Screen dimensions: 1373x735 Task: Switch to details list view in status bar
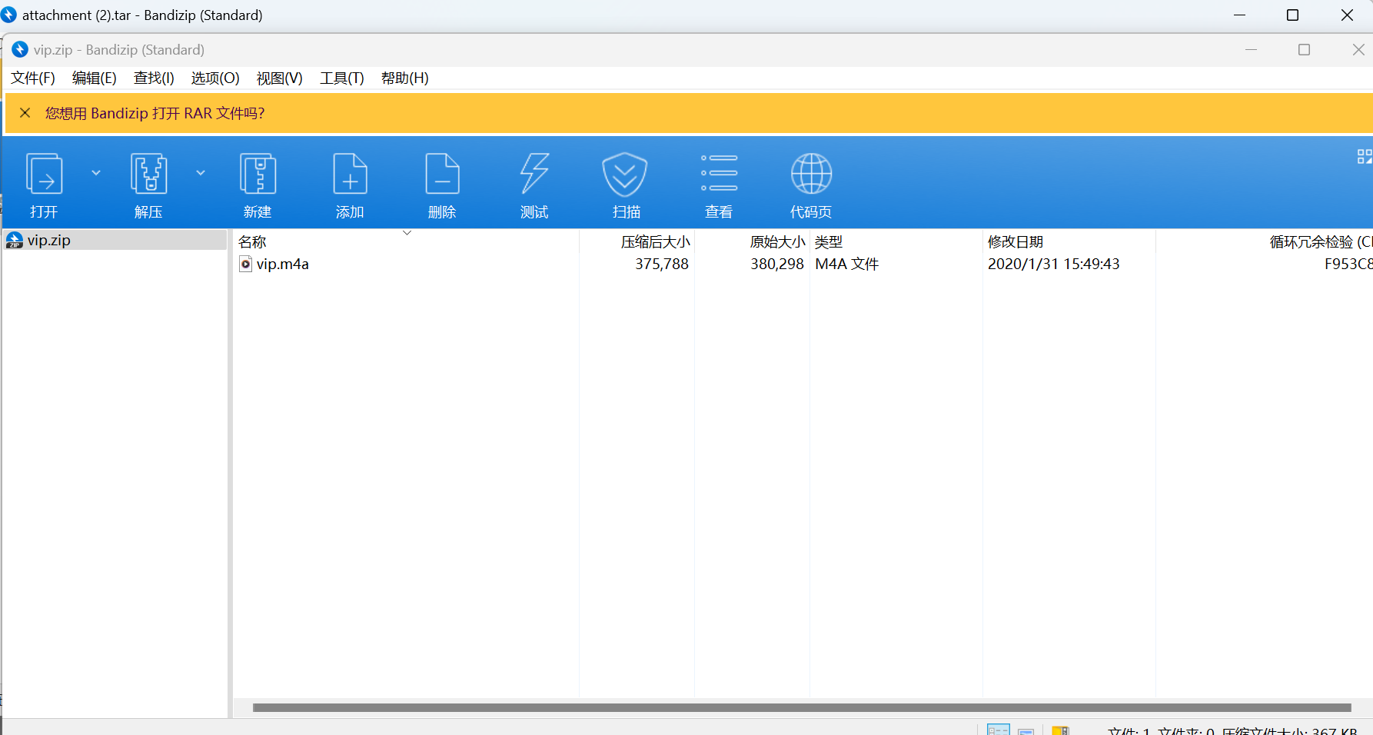point(999,730)
